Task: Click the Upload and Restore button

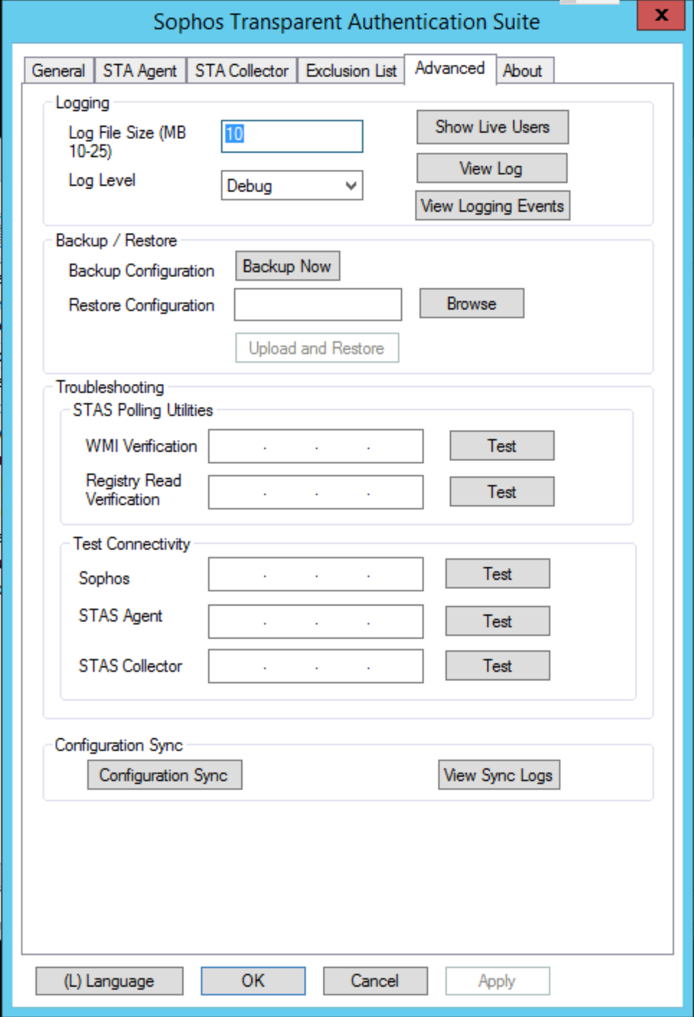Action: pyautogui.click(x=317, y=348)
